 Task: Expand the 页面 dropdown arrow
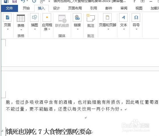click(8, 29)
